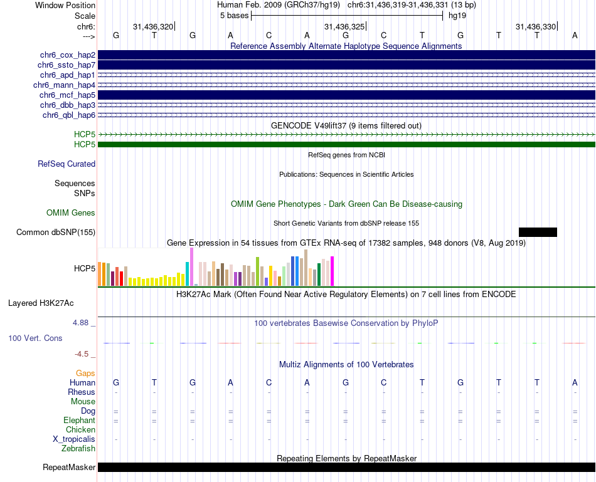Image resolution: width=596 pixels, height=482 pixels.
Task: Click the Common dbSNP(155) label
Action: (56, 232)
